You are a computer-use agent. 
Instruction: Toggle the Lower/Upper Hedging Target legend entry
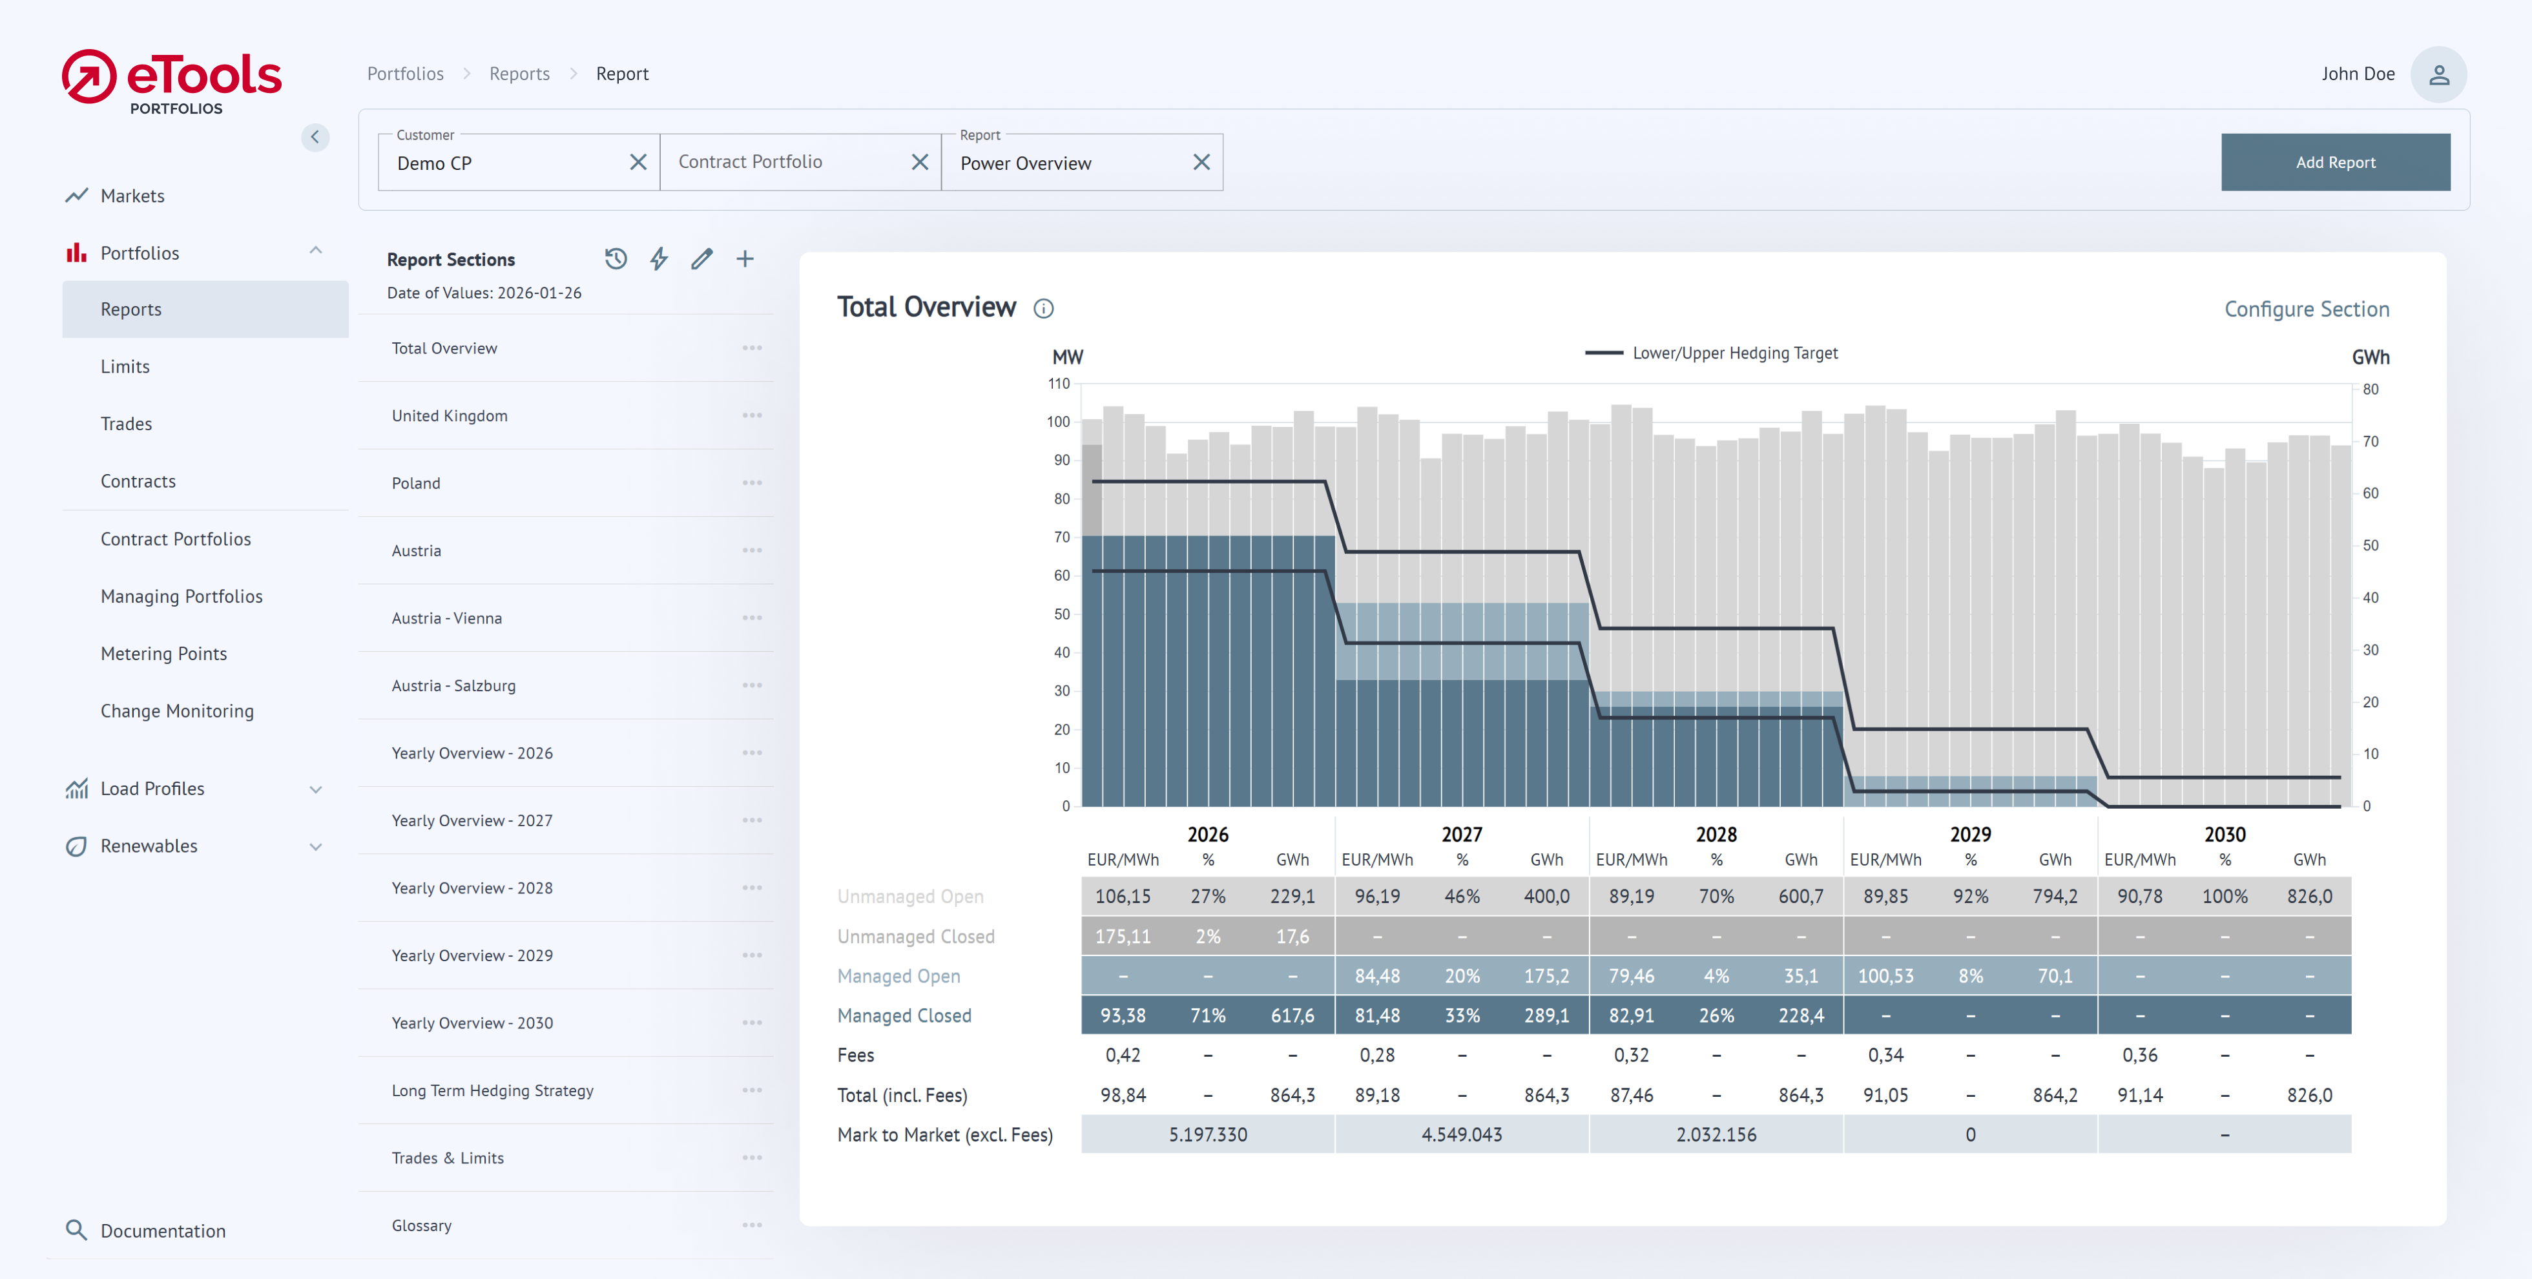coord(1711,353)
